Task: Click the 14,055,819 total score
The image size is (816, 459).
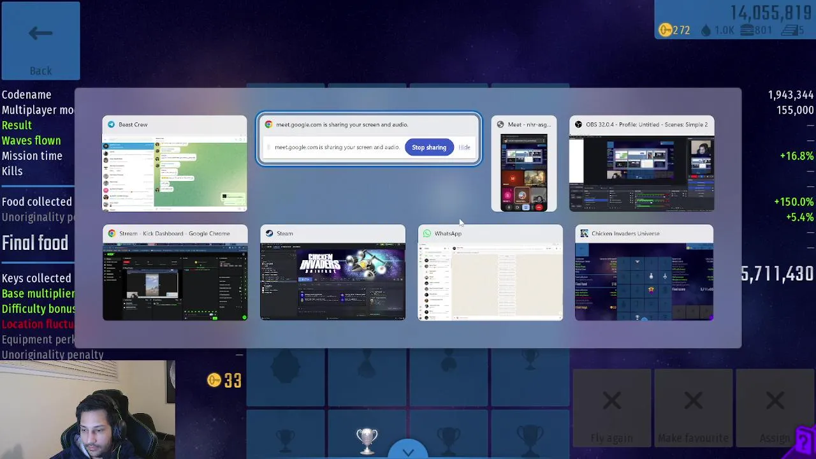Action: 771,13
